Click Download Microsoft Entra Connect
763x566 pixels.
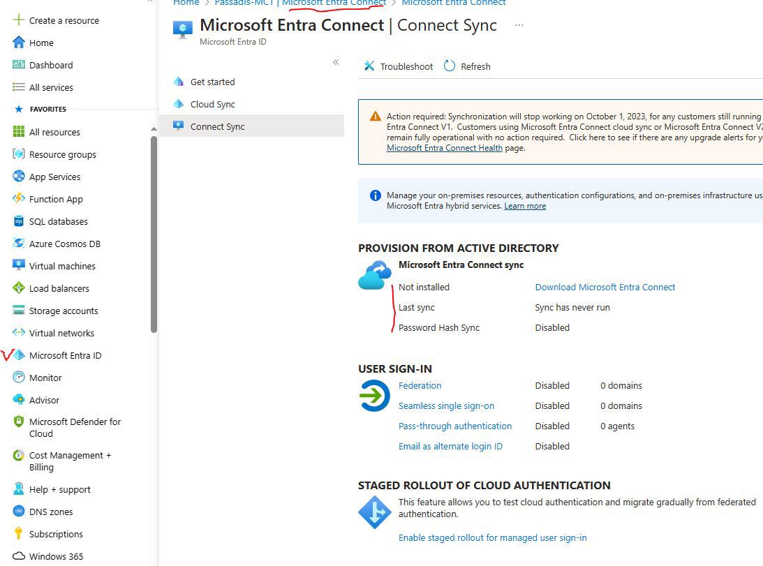tap(605, 287)
